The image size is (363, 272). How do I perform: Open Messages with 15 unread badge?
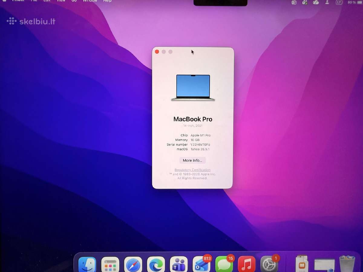point(224,264)
